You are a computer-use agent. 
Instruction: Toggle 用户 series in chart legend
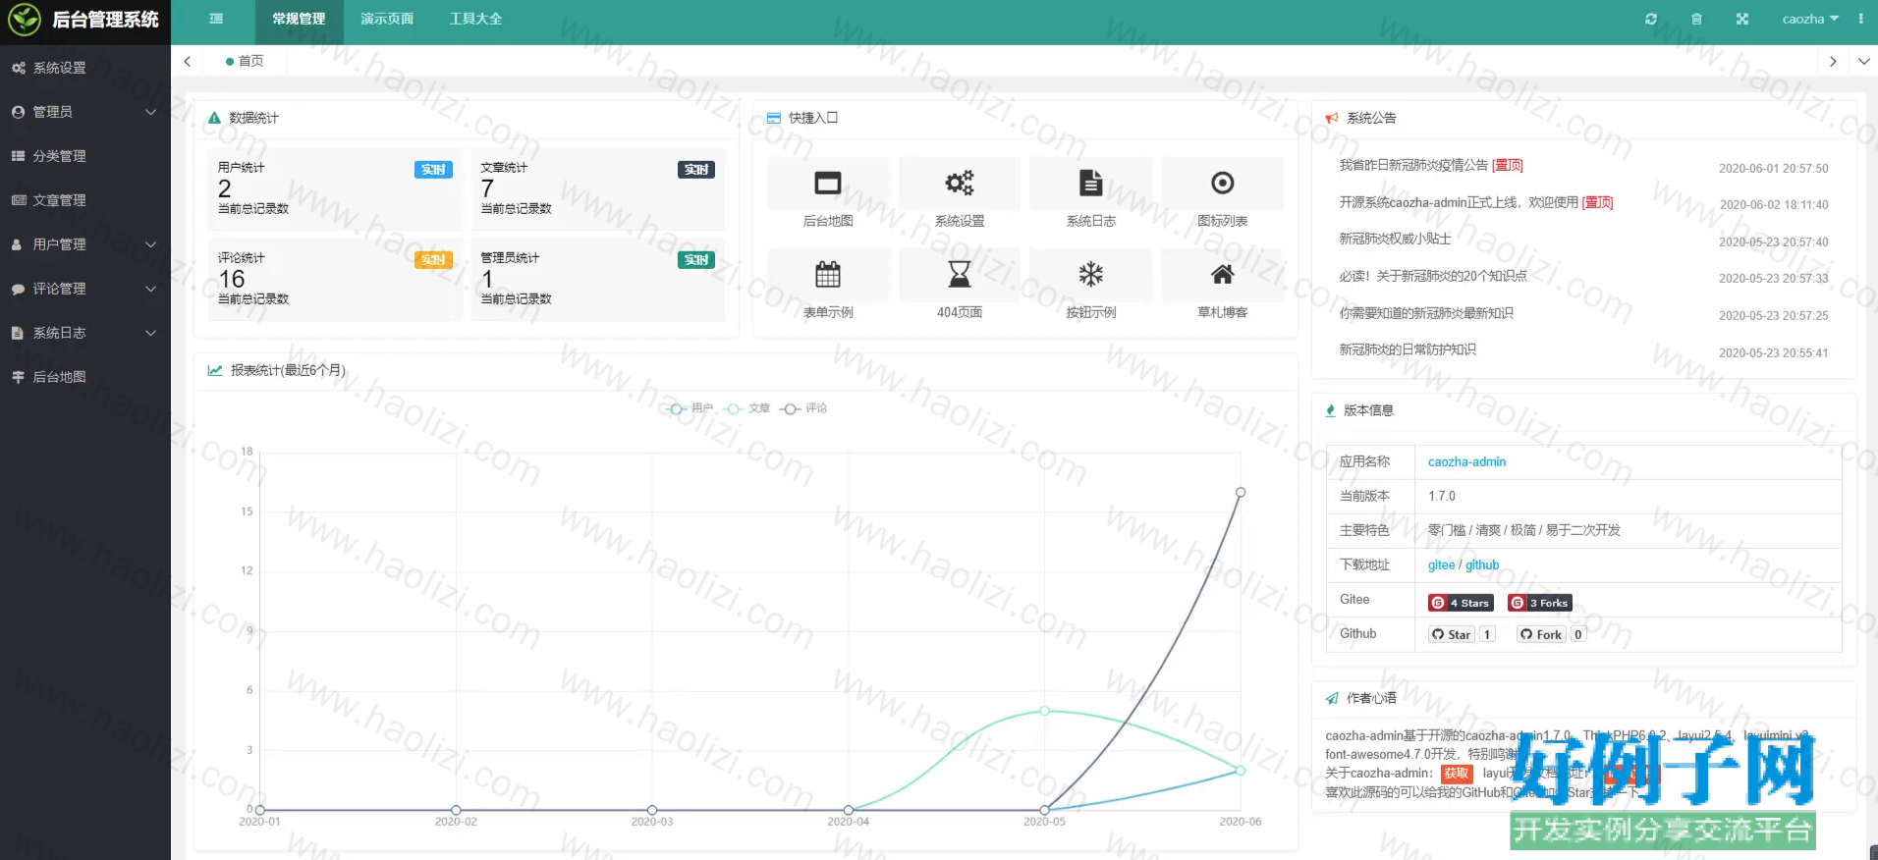[x=689, y=408]
